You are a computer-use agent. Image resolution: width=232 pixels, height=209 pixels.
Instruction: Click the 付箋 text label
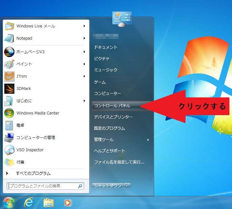pyautogui.click(x=20, y=162)
